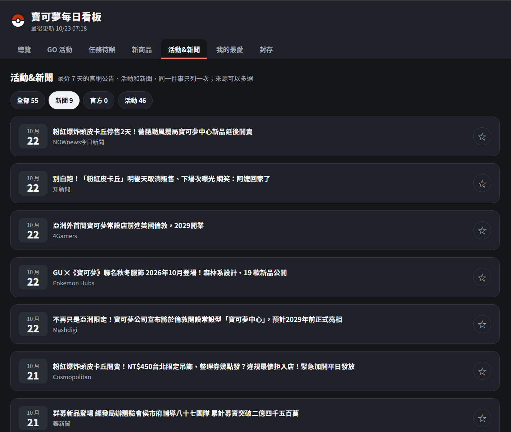Click the 寶可夢每日看板 title

(x=66, y=17)
